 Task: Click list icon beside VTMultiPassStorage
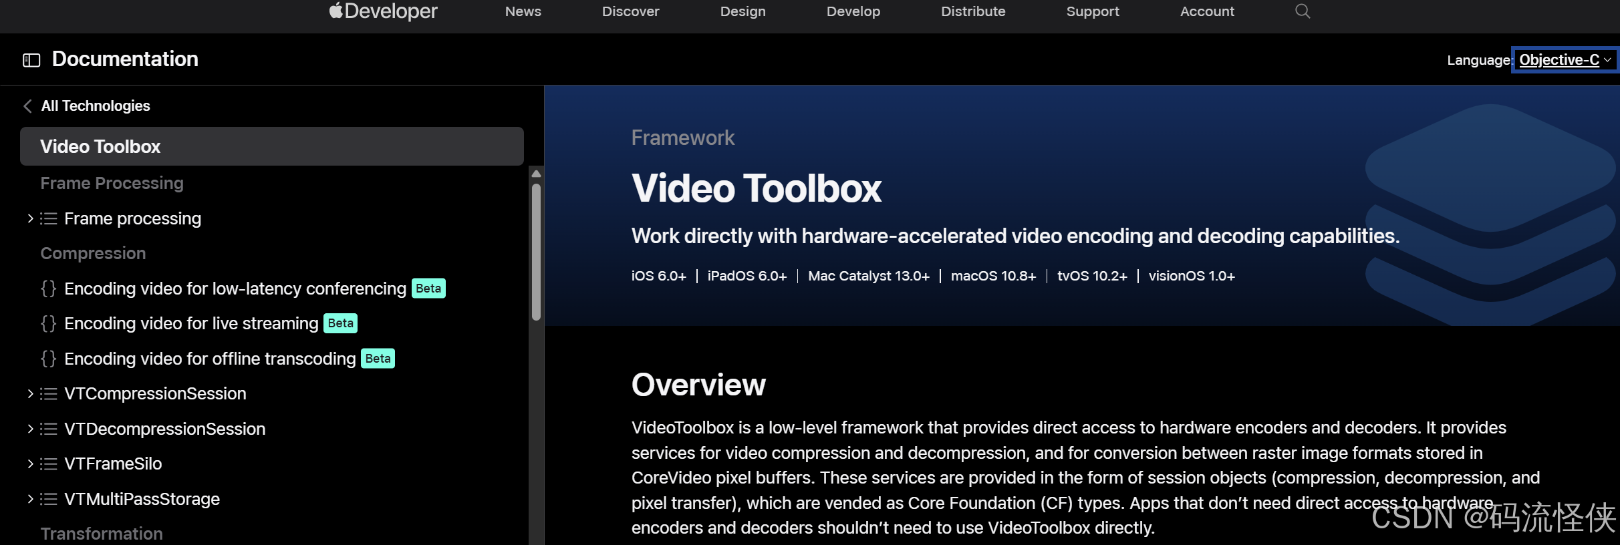click(48, 499)
